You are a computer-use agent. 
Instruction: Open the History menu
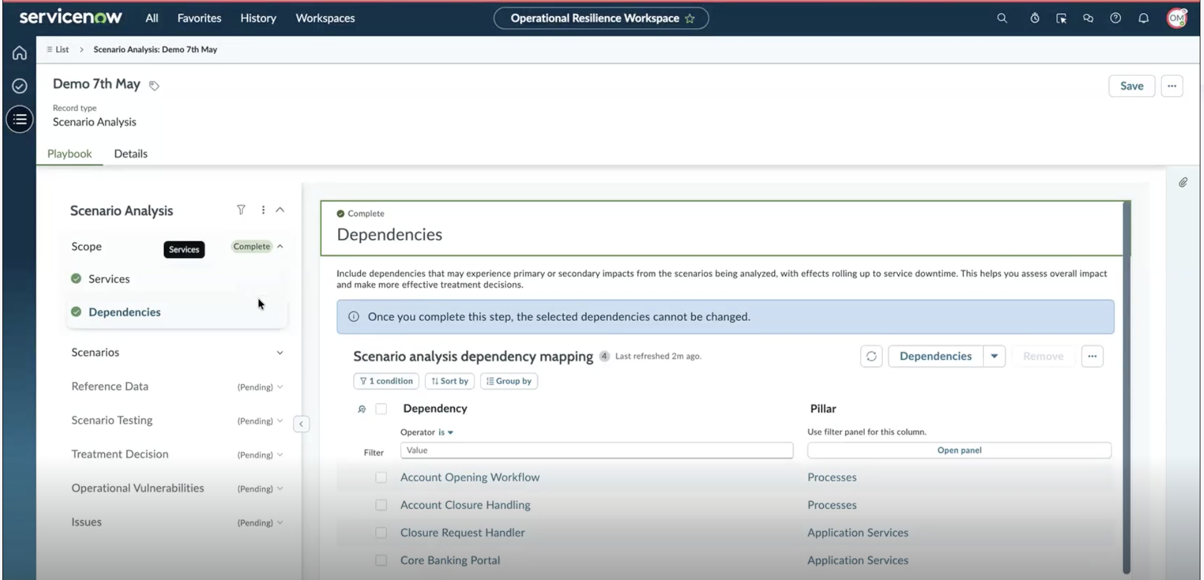coord(258,18)
